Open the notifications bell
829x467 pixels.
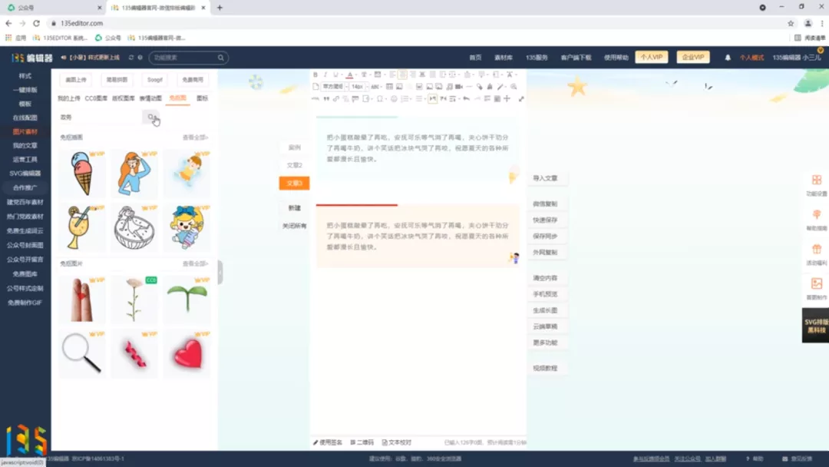728,58
